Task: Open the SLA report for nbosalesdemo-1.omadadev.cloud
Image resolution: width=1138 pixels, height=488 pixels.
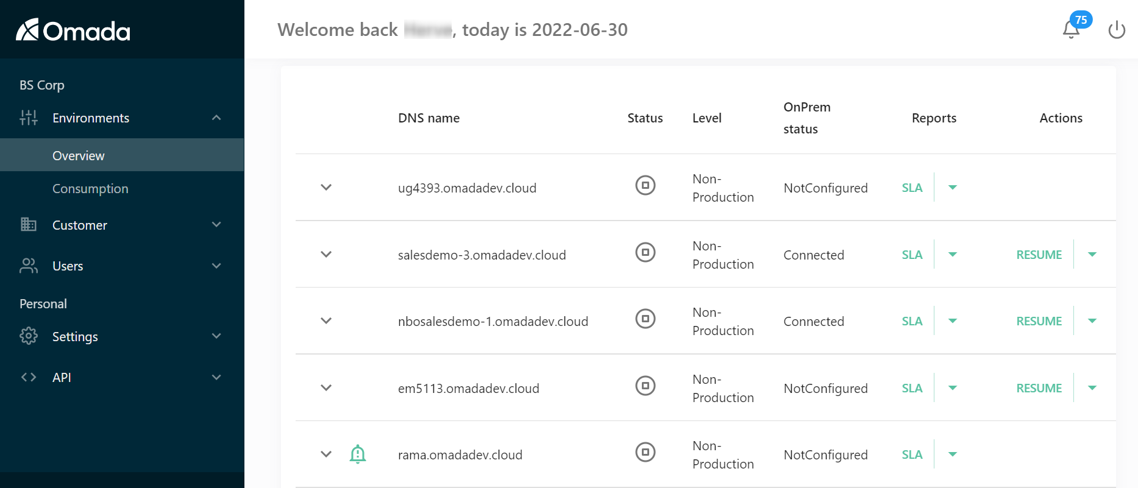Action: [x=912, y=321]
